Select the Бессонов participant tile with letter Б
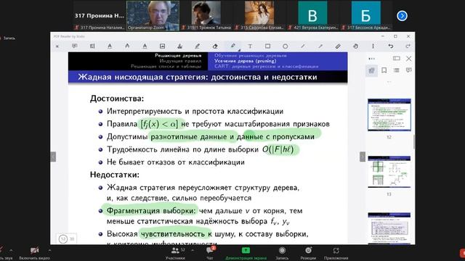465x261 pixels. (x=366, y=16)
